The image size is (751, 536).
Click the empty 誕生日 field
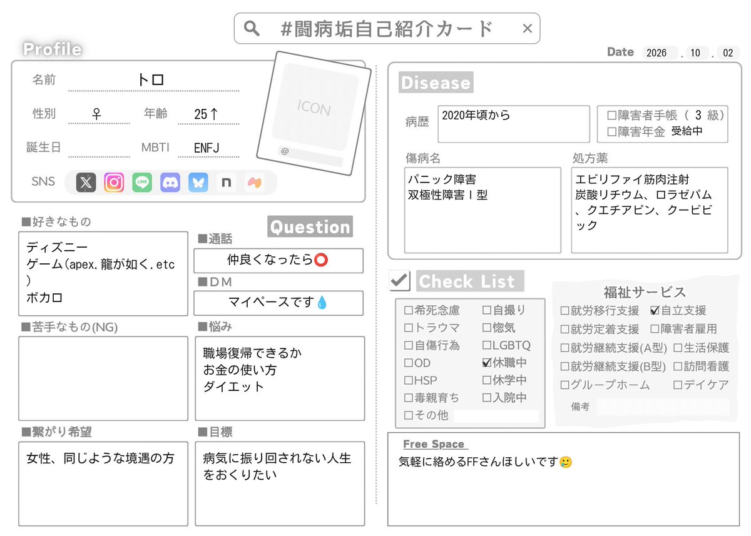[99, 148]
